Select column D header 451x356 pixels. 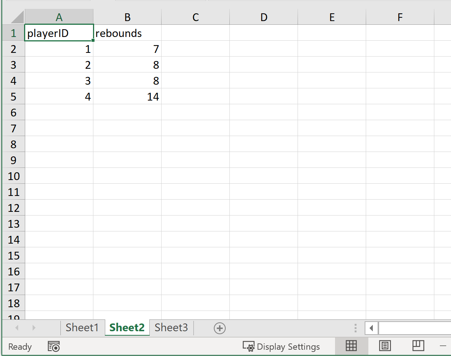[x=263, y=17]
